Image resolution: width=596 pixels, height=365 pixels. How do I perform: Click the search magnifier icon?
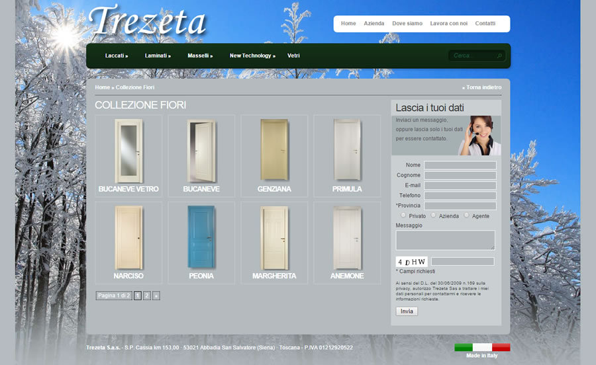[x=500, y=56]
